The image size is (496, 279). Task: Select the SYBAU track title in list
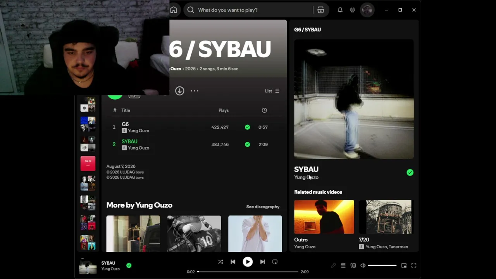tap(129, 142)
